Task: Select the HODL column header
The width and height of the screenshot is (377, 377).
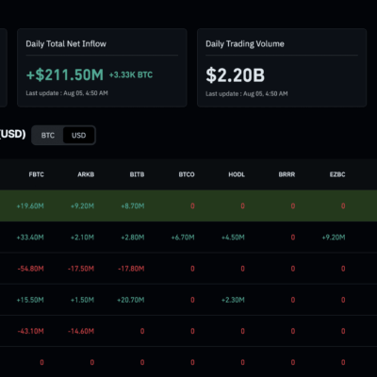Action: [x=237, y=174]
